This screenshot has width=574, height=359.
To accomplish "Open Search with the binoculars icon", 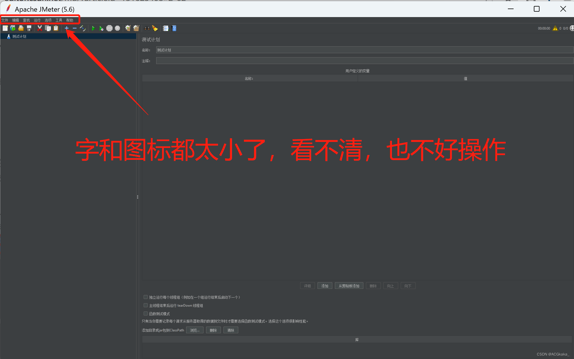I will pyautogui.click(x=147, y=28).
